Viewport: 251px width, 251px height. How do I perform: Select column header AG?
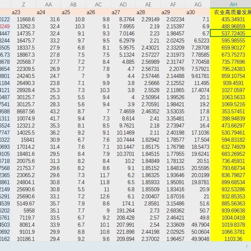click(x=198, y=4)
